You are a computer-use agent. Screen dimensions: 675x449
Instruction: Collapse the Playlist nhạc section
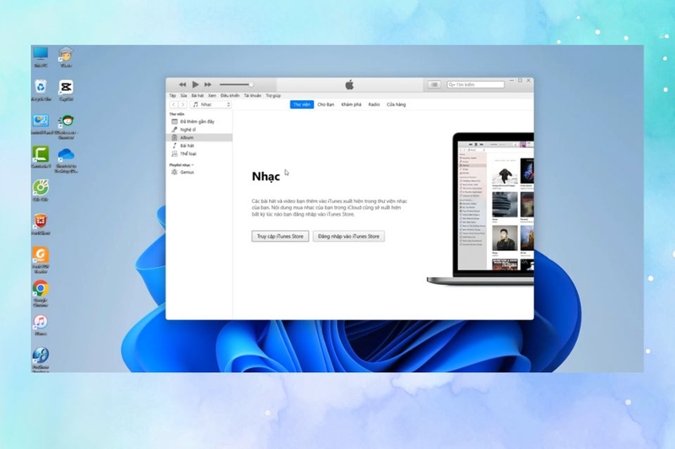coord(181,165)
